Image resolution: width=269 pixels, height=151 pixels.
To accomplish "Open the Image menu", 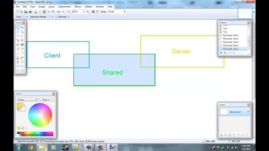I will (x=42, y=7).
